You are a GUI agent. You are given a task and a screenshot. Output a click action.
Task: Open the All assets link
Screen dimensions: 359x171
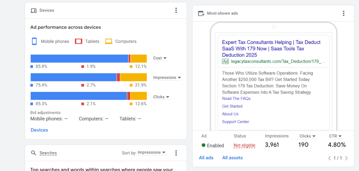(x=232, y=158)
